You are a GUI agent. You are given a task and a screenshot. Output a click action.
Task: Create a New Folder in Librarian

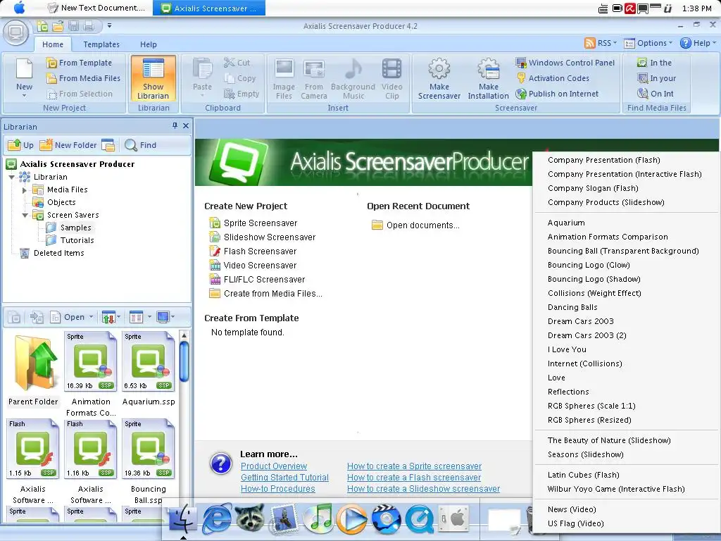[68, 145]
